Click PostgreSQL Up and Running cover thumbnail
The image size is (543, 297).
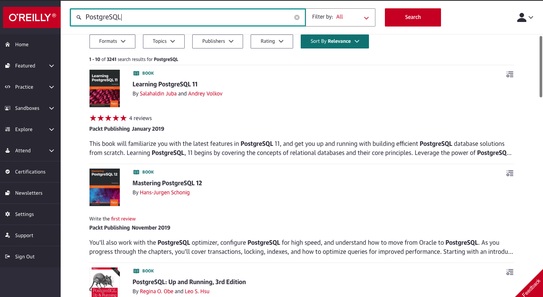[x=105, y=282]
